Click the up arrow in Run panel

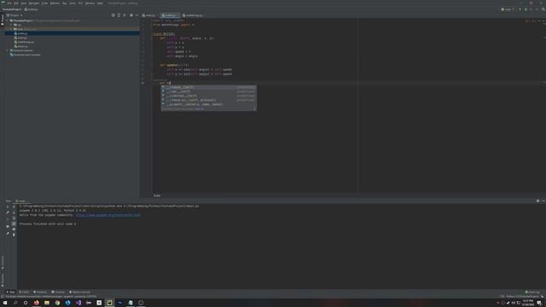point(14,206)
